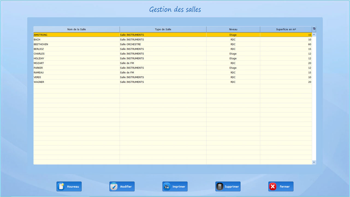350x197 pixels.
Task: Click Etage cell in HOLIDAY row
Action: [233, 58]
